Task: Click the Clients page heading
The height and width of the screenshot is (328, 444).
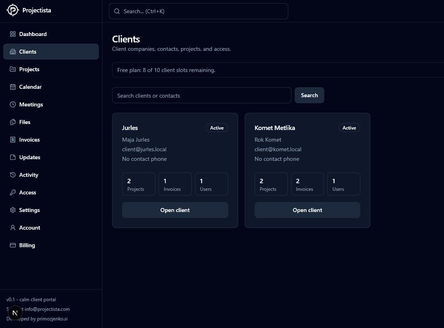Action: pyautogui.click(x=126, y=39)
